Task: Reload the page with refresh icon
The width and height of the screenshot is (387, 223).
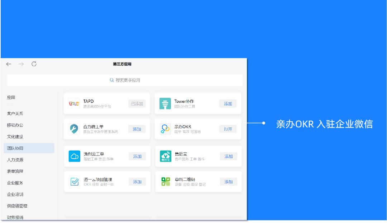Action: point(34,64)
